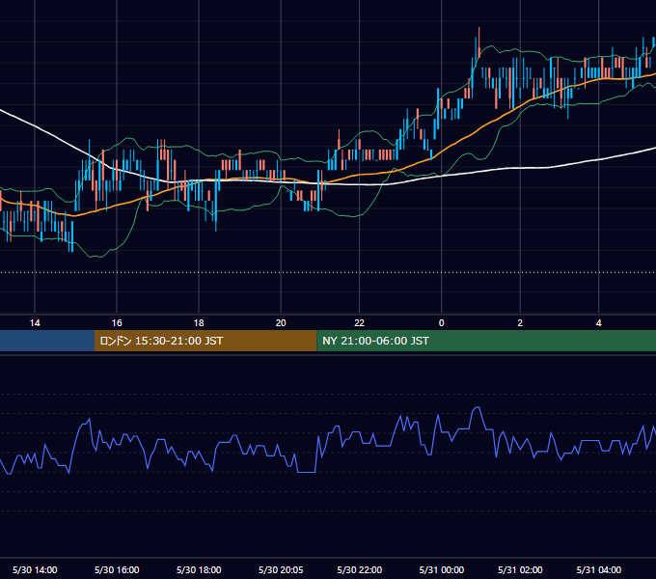
Task: Click the 22 hour axis label
Action: [360, 323]
